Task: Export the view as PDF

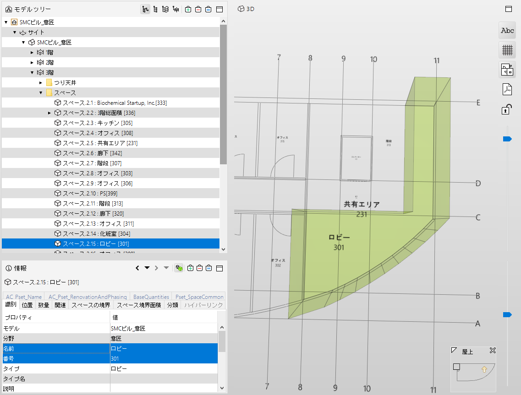Action: [x=507, y=89]
